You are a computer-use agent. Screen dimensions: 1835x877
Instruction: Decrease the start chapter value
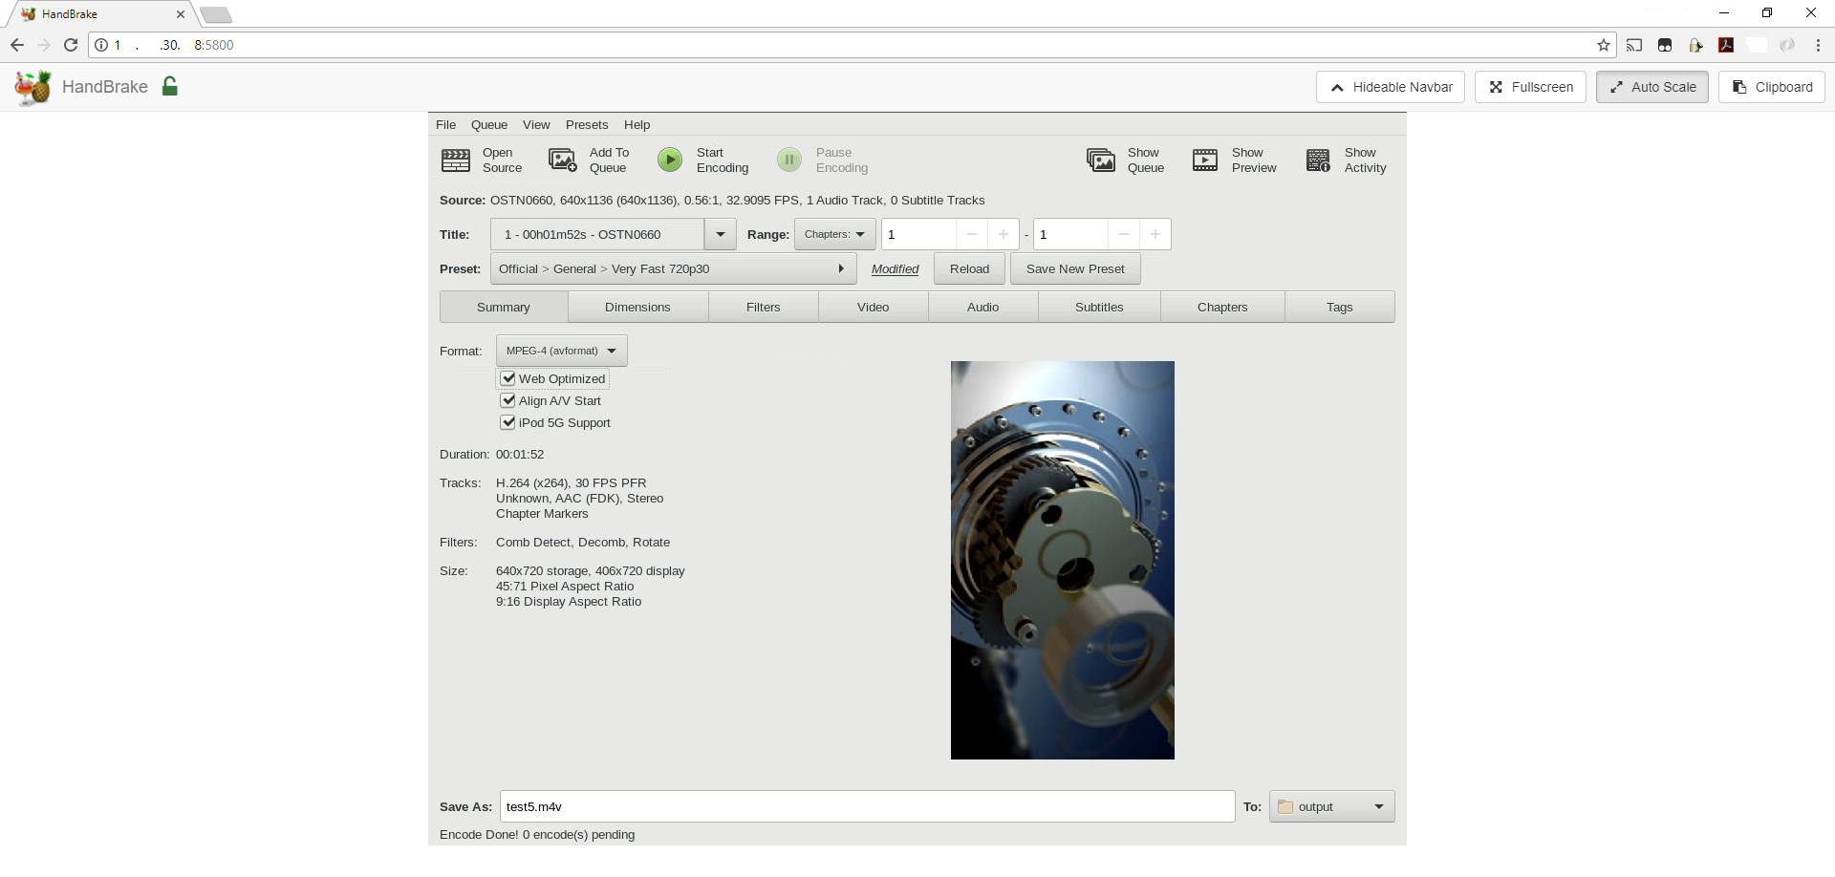[x=971, y=234]
